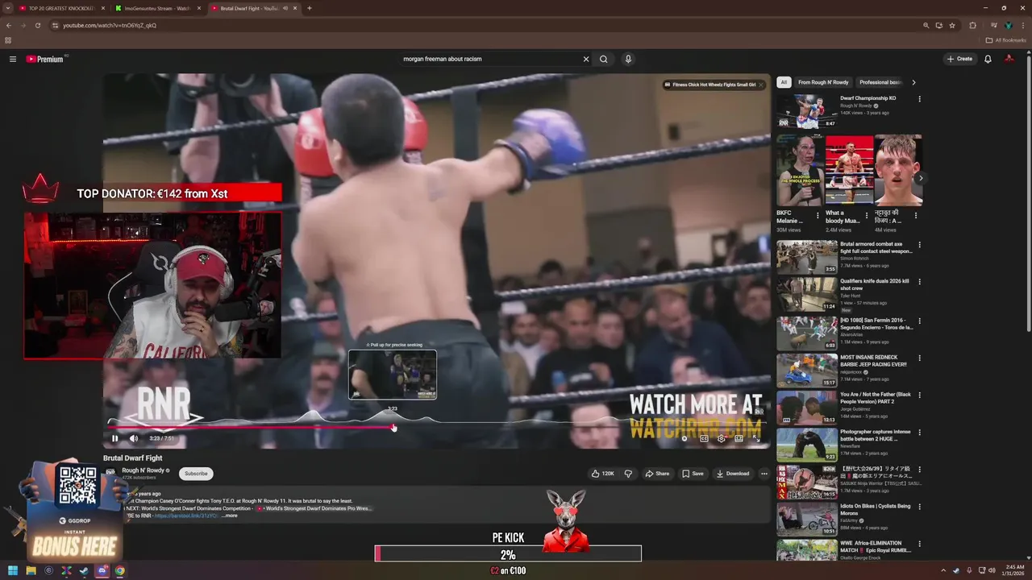Screen dimensions: 1032x580
Task: Click the video progress bar scrubber
Action: coord(393,428)
